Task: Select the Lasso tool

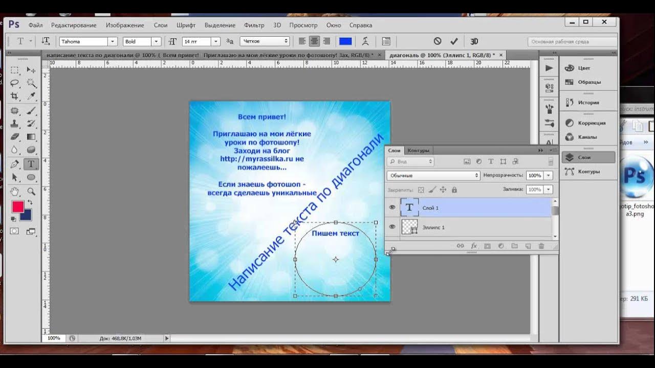Action: (x=15, y=83)
